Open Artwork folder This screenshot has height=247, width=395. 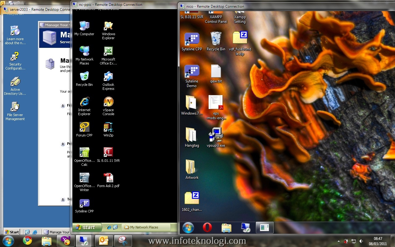[x=192, y=170]
